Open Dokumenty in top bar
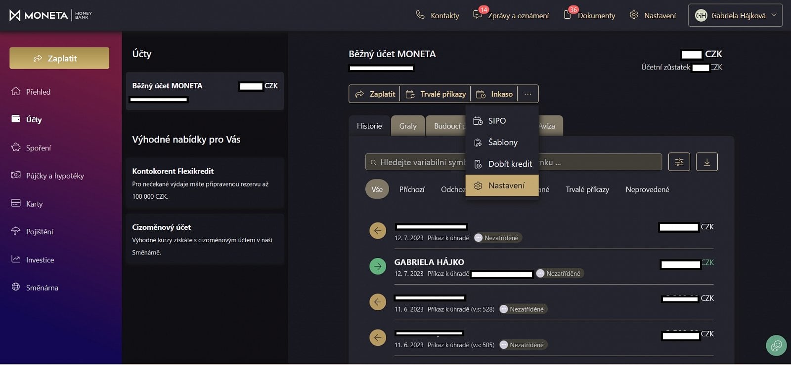This screenshot has height=365, width=791. tap(589, 15)
